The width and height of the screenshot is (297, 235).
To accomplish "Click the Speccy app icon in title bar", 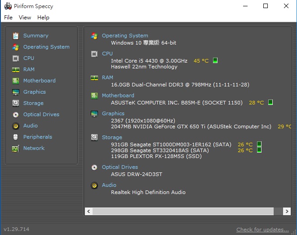I will tap(8, 6).
